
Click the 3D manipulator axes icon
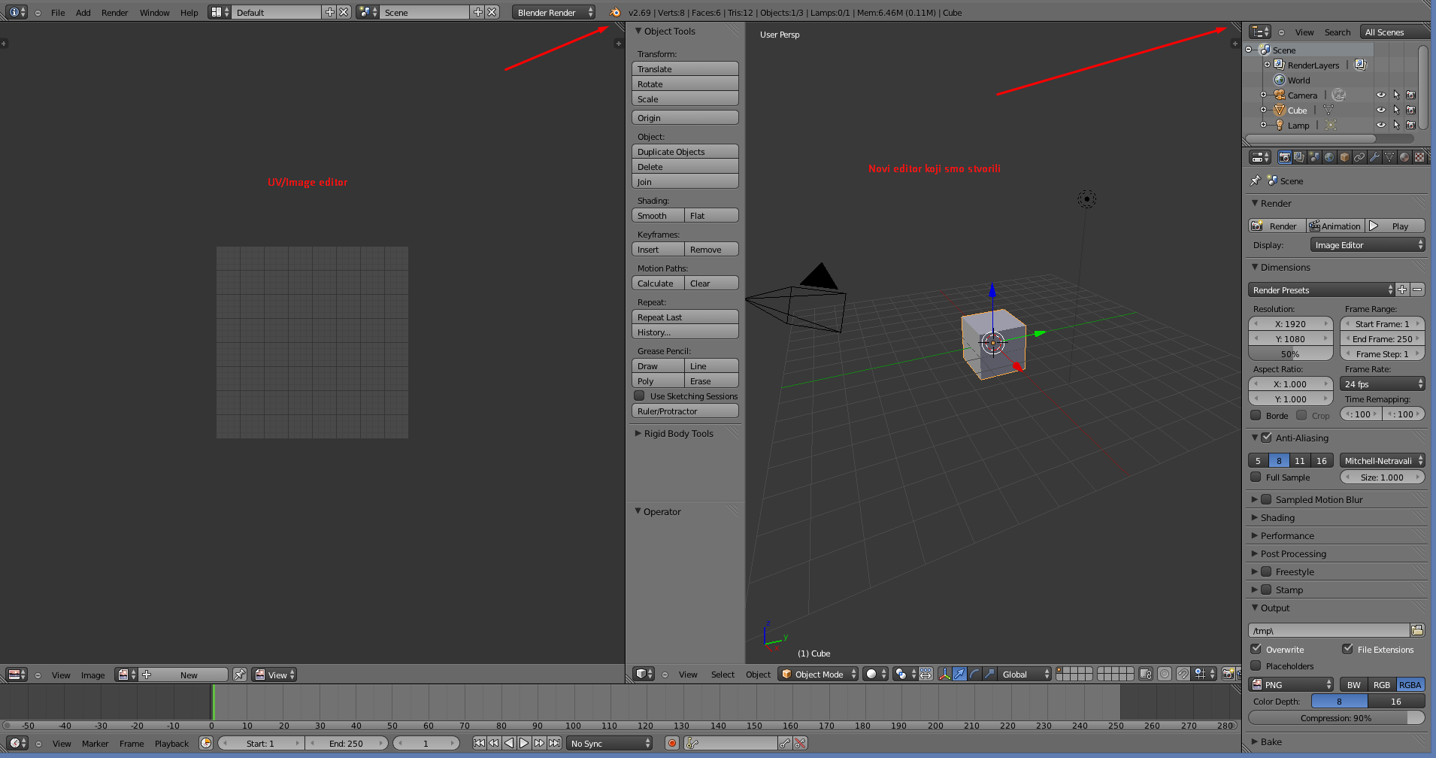coord(945,674)
